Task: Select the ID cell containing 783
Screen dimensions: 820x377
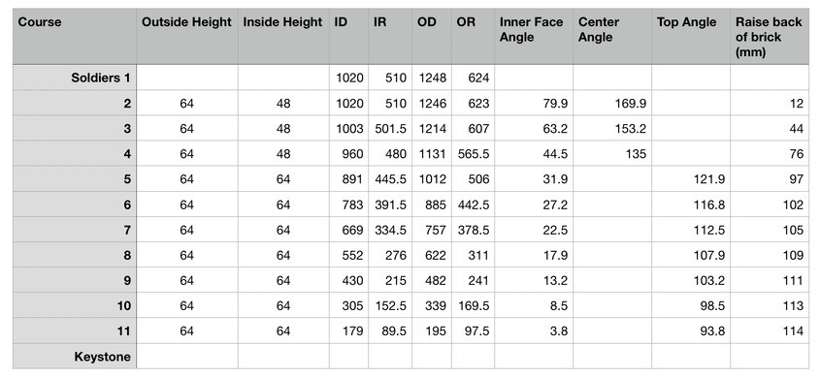Action: [x=348, y=204]
